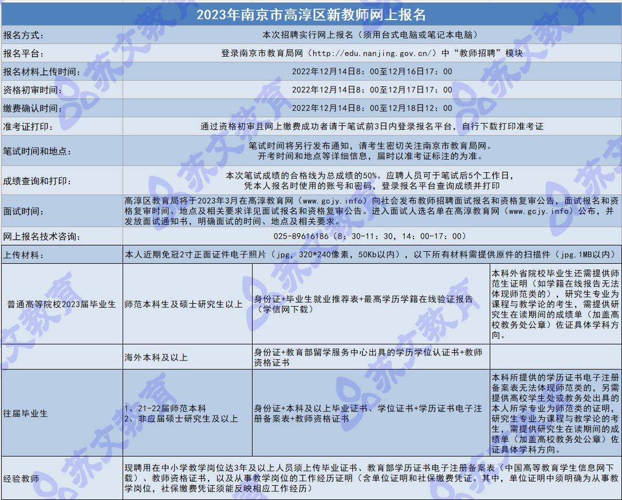The image size is (622, 500).
Task: Select the "报名平台:" label cell
Action: (62, 53)
